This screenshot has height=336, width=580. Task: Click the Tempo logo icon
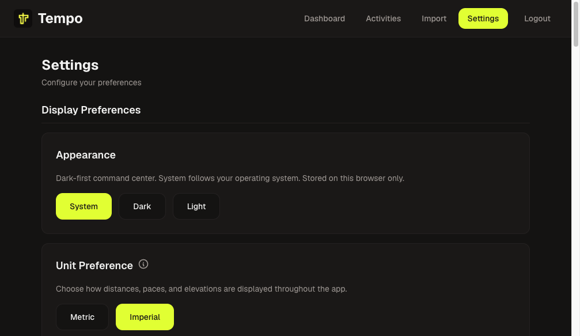click(x=23, y=18)
